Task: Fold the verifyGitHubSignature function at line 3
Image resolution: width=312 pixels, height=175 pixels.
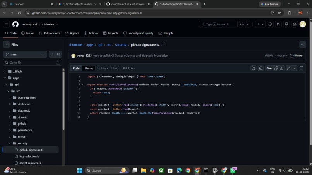Action: coord(83,85)
